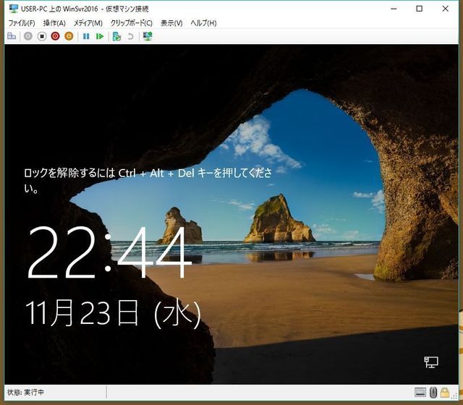The image size is (463, 405).
Task: Create a checkpoint with the toolbar icon
Action: 116,36
